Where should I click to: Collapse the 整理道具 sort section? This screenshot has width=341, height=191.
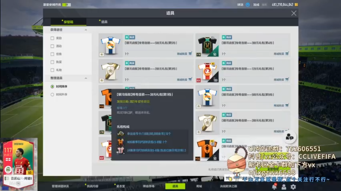[86, 78]
